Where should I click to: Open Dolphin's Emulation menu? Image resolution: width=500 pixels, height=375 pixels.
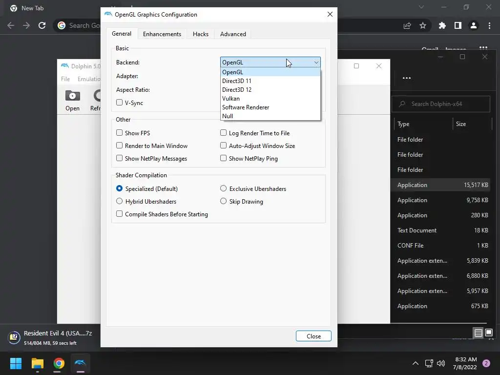click(x=89, y=79)
